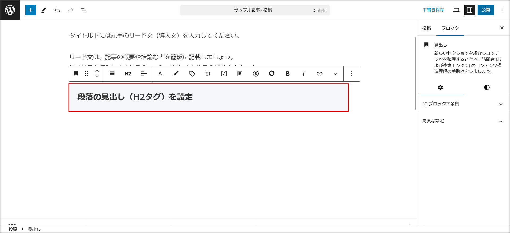Open the block inserter plus button
The width and height of the screenshot is (510, 233).
coord(31,10)
